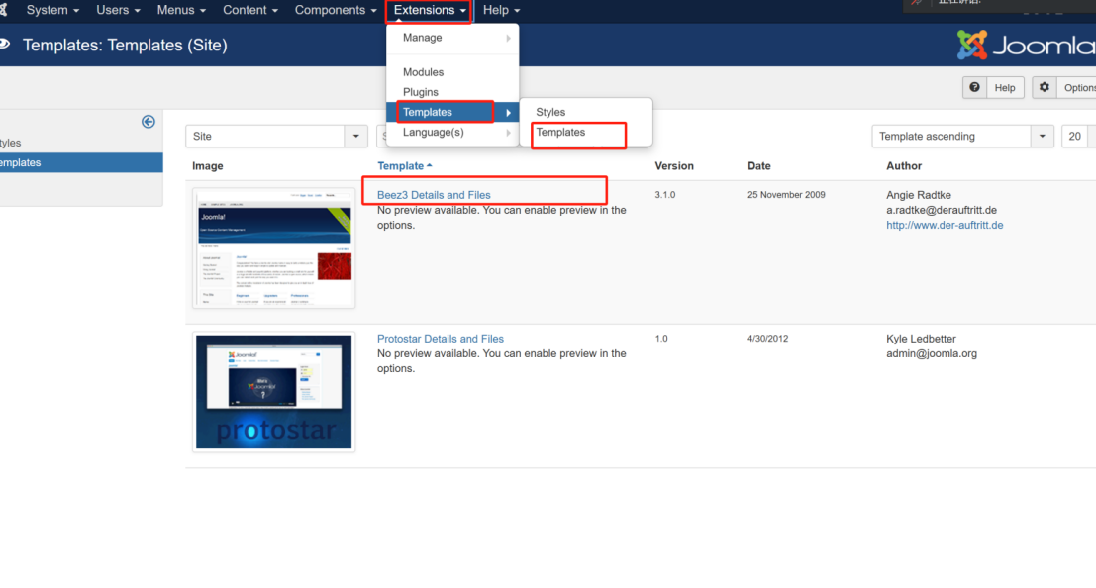The height and width of the screenshot is (588, 1096).
Task: Visit http://www.der-auftritt.de link
Action: 945,225
